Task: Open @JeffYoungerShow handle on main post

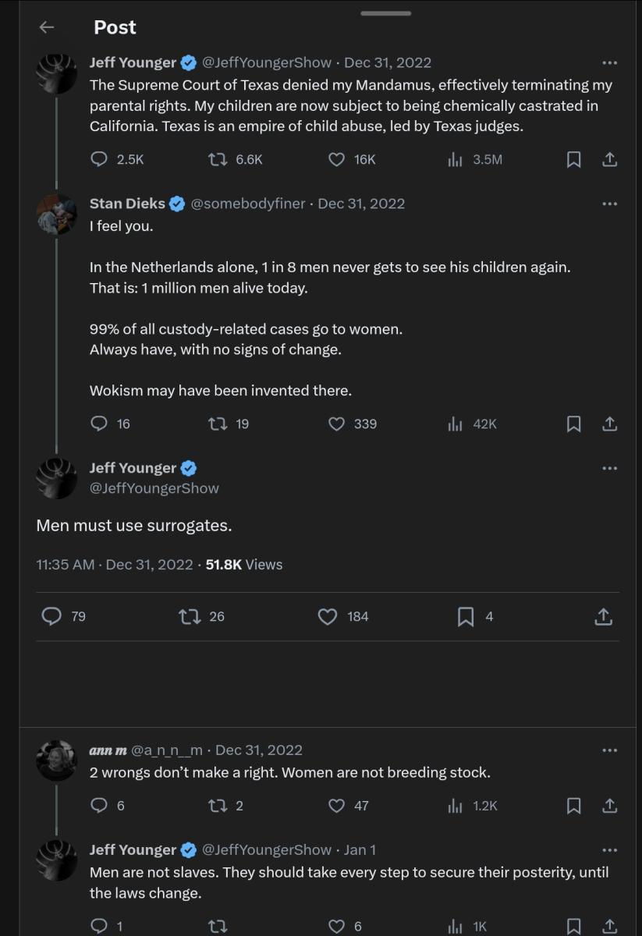Action: pyautogui.click(x=154, y=488)
